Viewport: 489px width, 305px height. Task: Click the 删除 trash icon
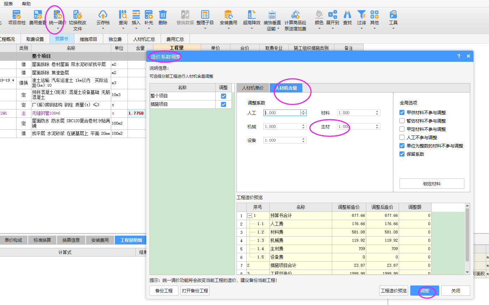[163, 14]
